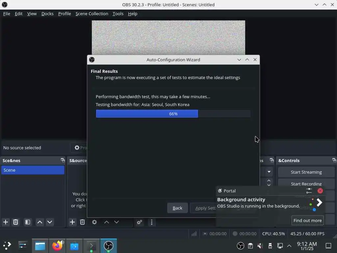
Task: Open advanced audio properties gears icon
Action: point(140,222)
